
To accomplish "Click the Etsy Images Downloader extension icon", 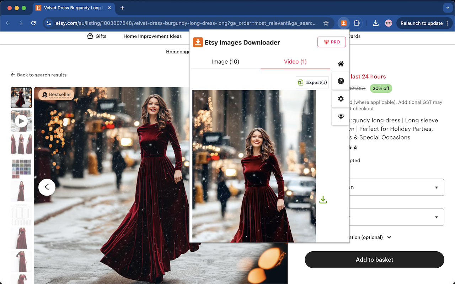I will coord(343,23).
